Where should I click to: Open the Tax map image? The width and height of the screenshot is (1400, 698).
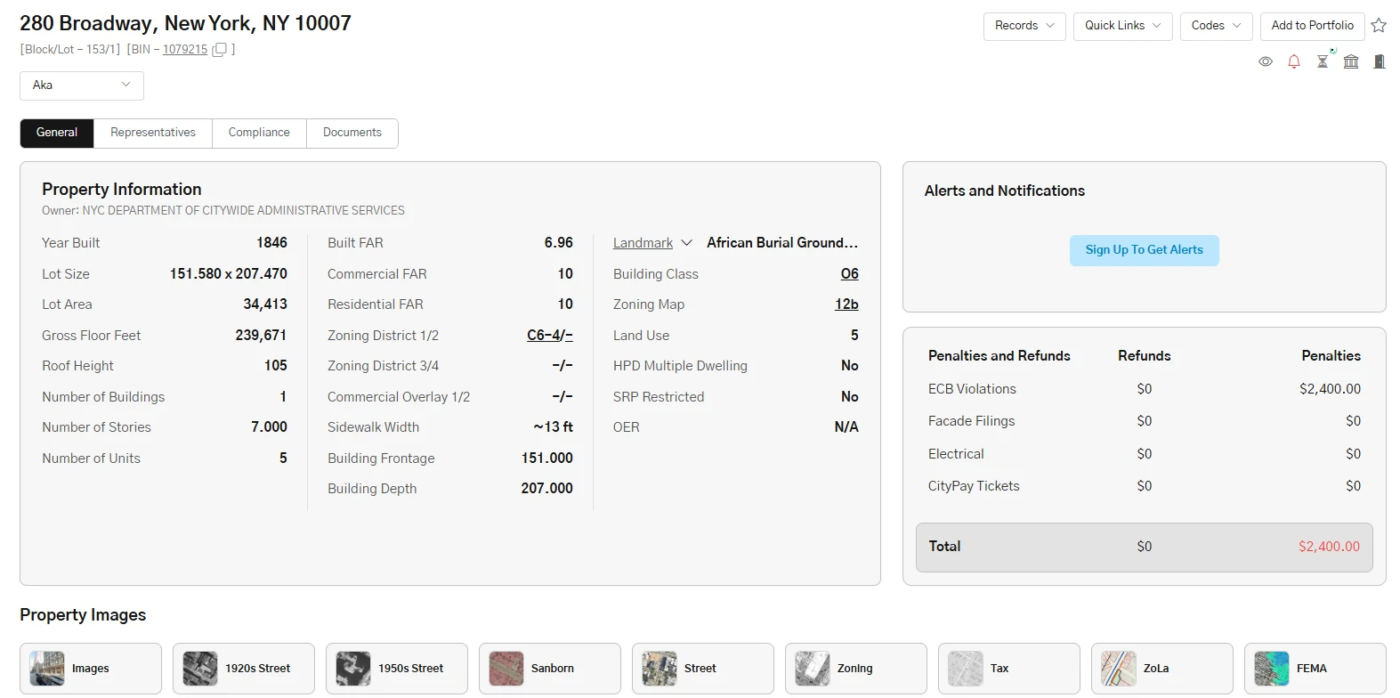click(1009, 669)
